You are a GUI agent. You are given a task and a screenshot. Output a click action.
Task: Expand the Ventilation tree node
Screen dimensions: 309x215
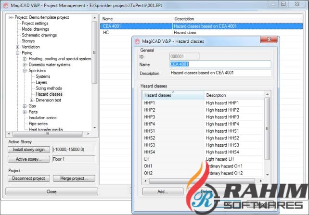17,47
